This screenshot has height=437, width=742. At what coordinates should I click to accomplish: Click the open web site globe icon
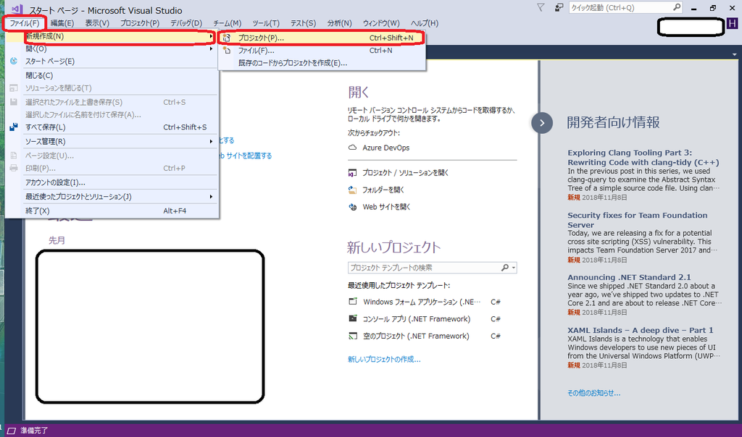click(x=353, y=207)
